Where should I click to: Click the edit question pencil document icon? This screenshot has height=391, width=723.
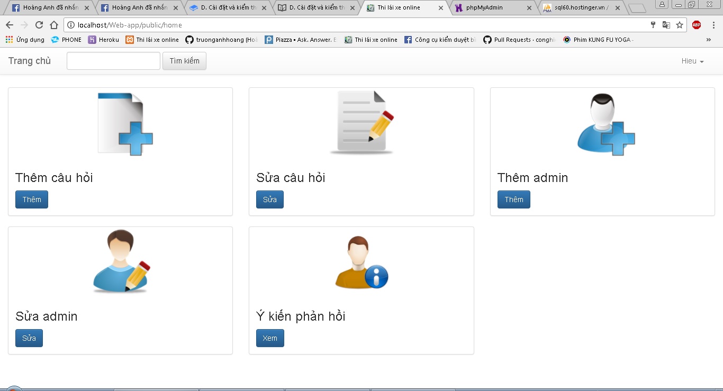click(x=361, y=123)
